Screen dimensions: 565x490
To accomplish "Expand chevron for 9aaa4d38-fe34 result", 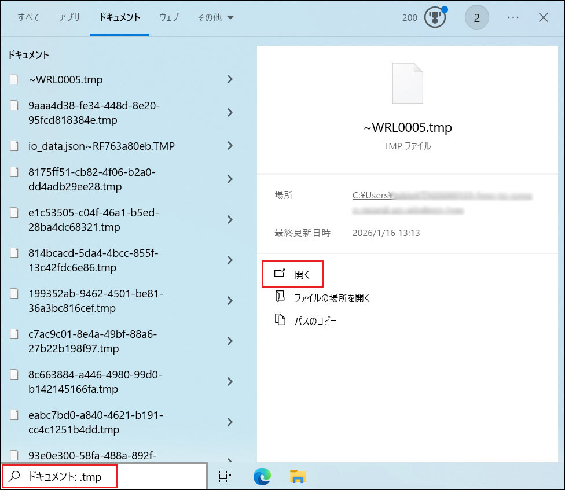I will (230, 113).
